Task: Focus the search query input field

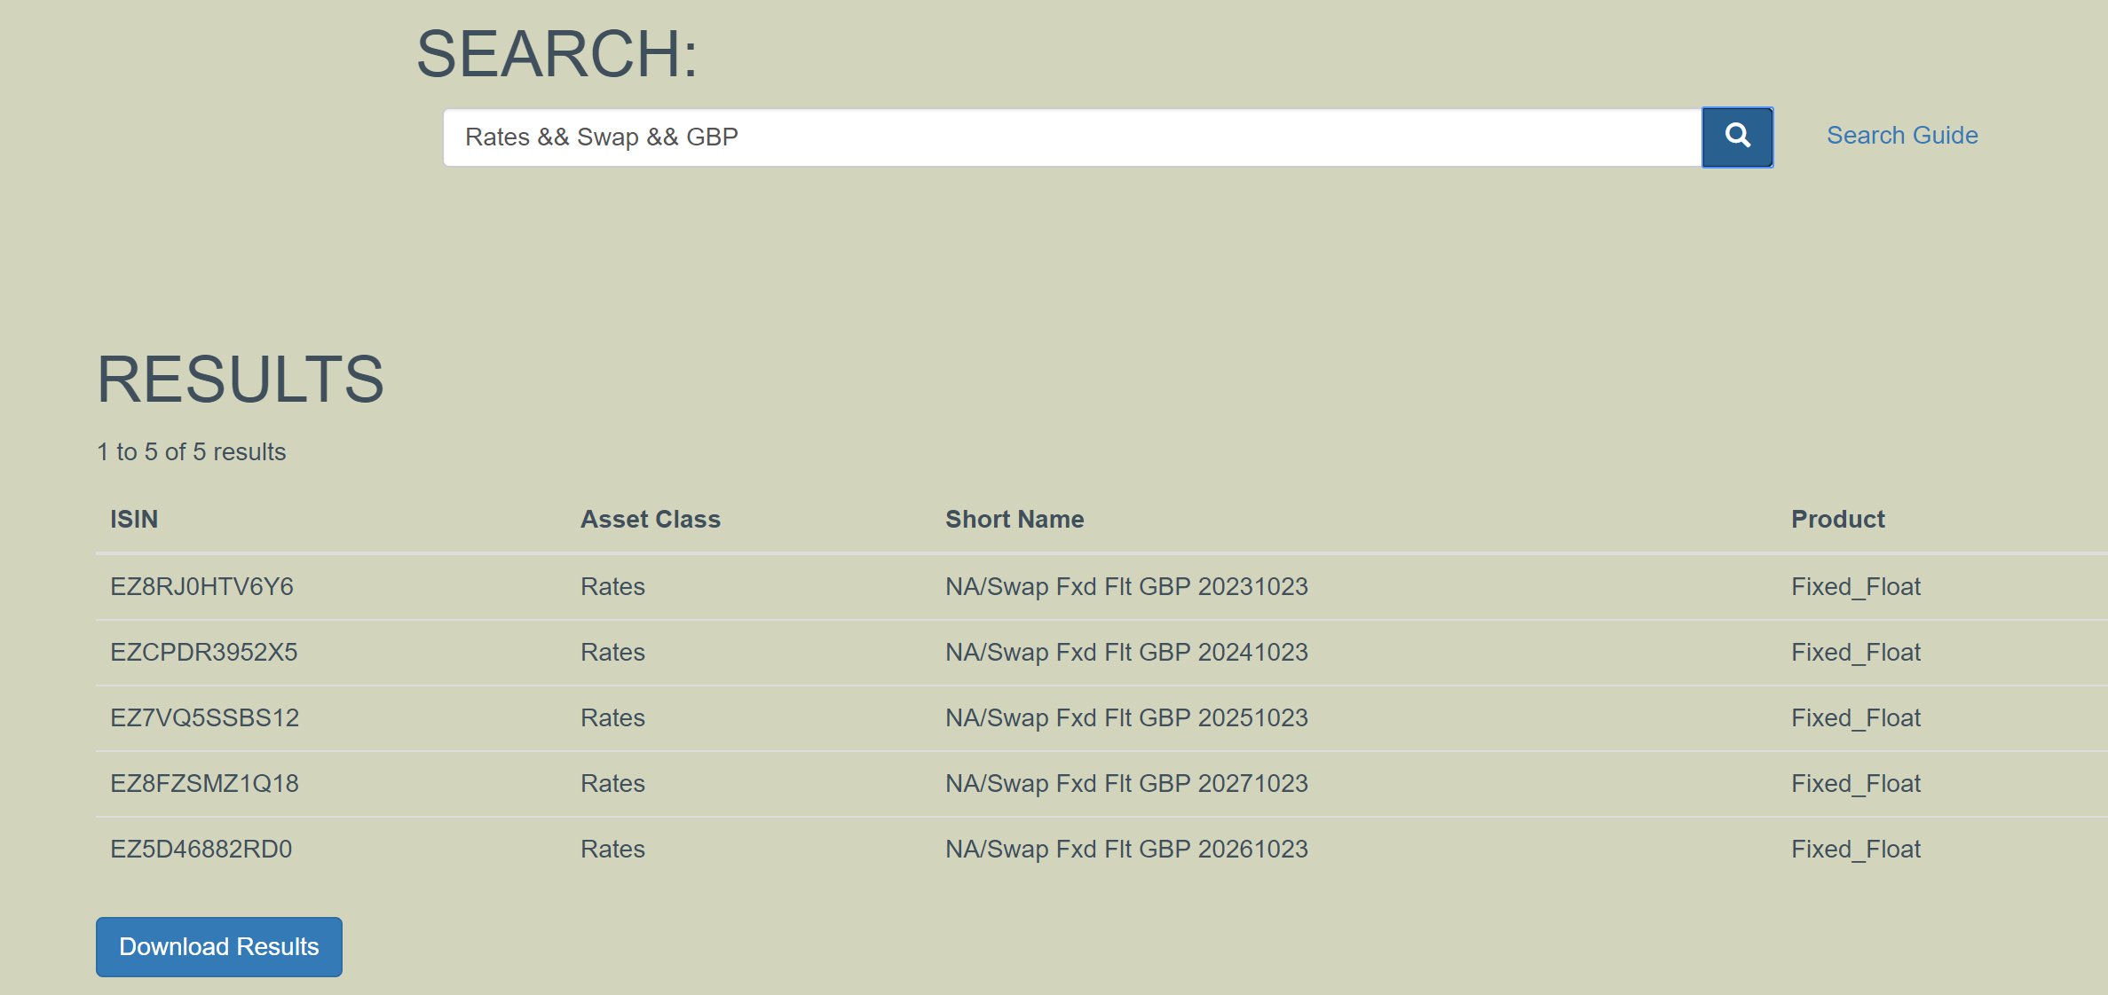Action: [x=1072, y=137]
